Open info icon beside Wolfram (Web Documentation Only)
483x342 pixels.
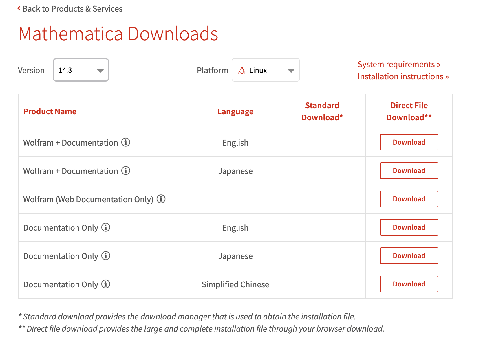coord(161,199)
